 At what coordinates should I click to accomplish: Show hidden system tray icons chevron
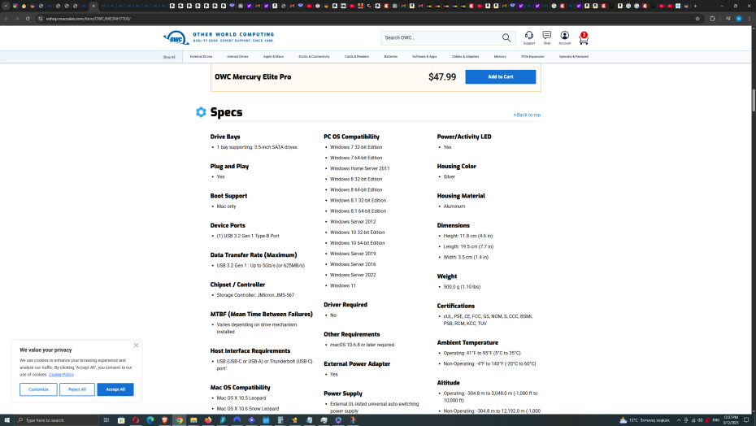(x=679, y=420)
